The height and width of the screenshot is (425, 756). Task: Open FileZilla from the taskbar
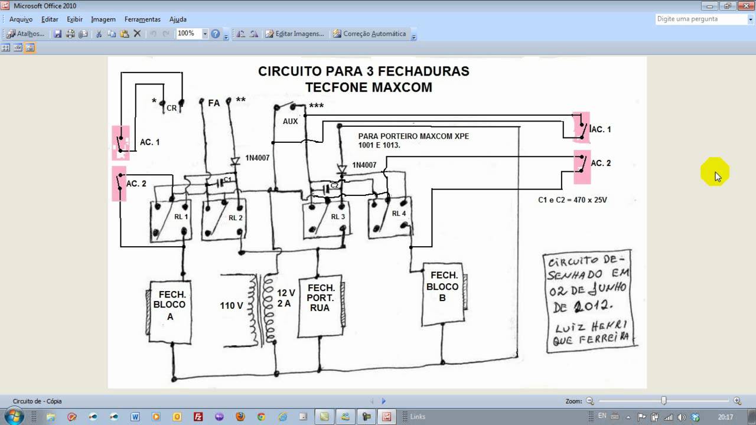[x=198, y=417]
